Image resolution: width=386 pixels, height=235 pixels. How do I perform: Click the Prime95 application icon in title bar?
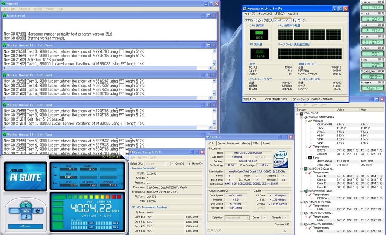(x=3, y=4)
